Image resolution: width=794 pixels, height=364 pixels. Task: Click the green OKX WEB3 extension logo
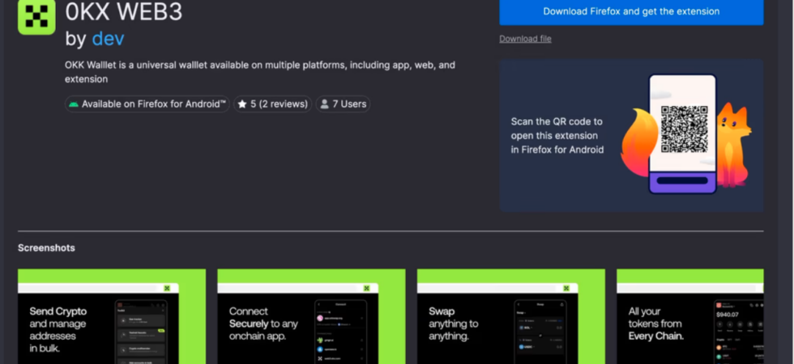[36, 16]
